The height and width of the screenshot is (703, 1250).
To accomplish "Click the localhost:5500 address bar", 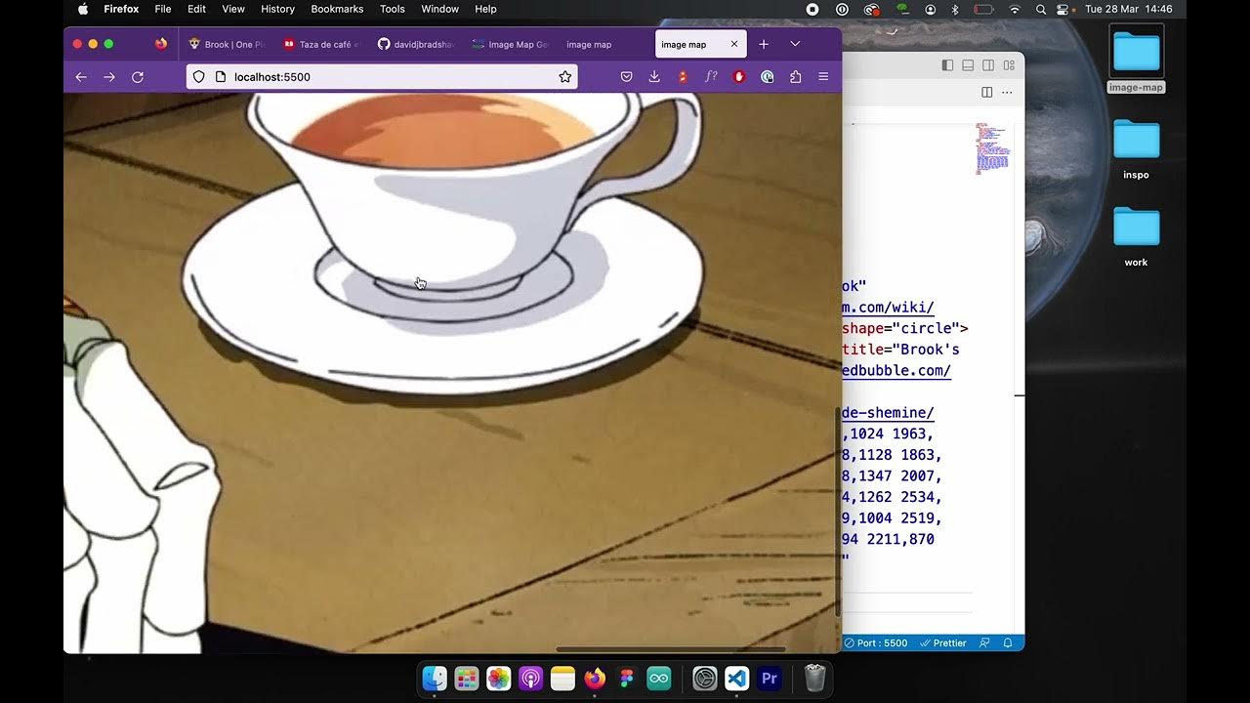I will 382,77.
